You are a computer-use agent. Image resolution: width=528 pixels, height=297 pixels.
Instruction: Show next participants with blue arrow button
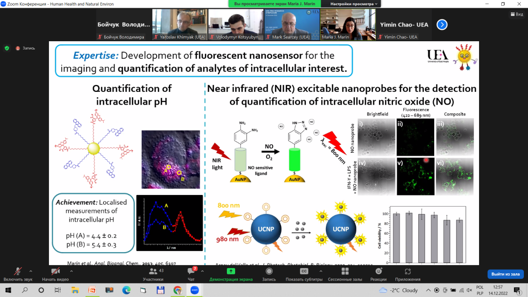[x=442, y=25]
